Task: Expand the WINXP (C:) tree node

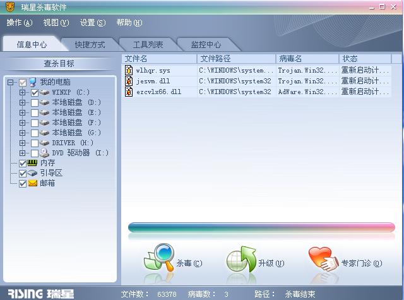Action: pyautogui.click(x=23, y=92)
